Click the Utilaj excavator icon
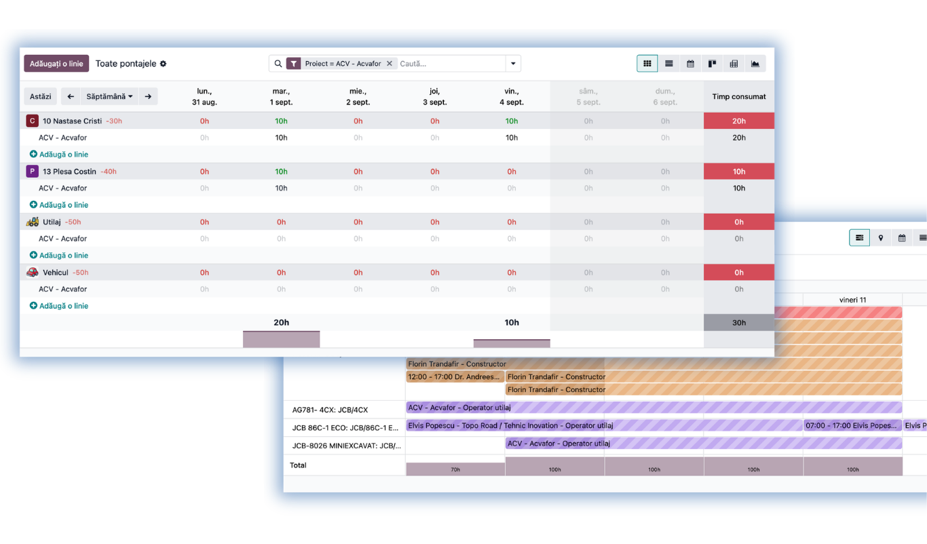The image size is (927, 544). pyautogui.click(x=32, y=222)
